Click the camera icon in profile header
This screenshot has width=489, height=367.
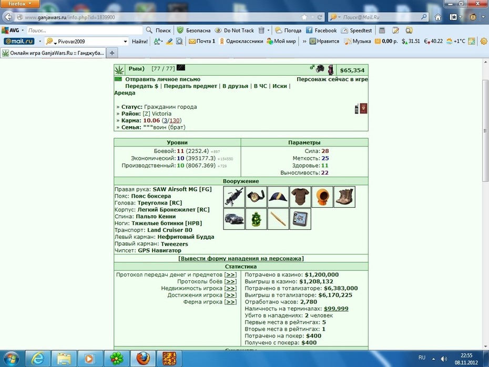[320, 68]
